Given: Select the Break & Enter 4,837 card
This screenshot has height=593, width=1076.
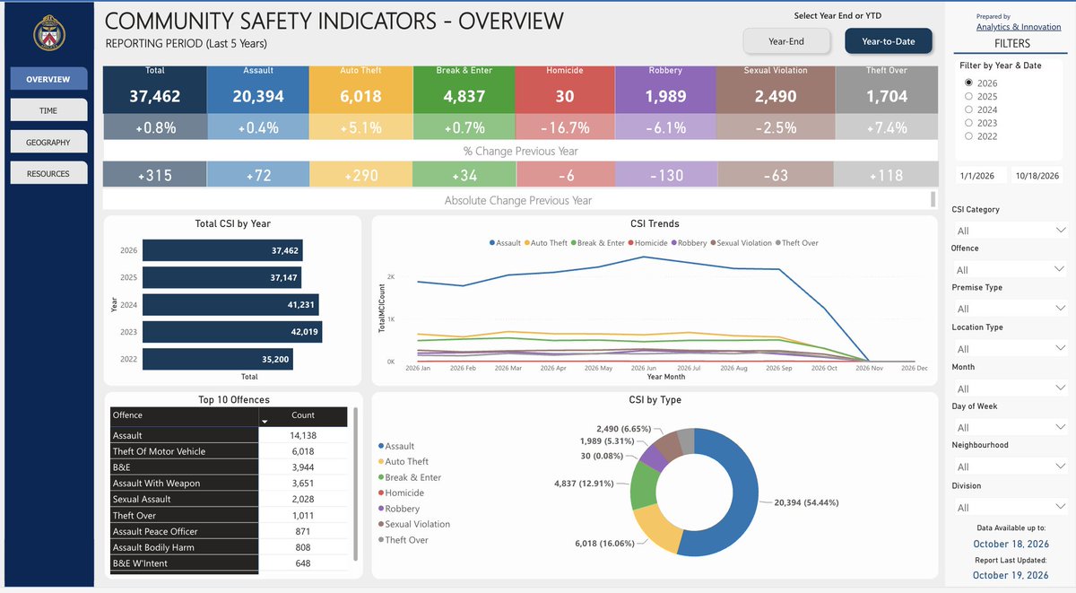Looking at the screenshot, I should pos(464,89).
